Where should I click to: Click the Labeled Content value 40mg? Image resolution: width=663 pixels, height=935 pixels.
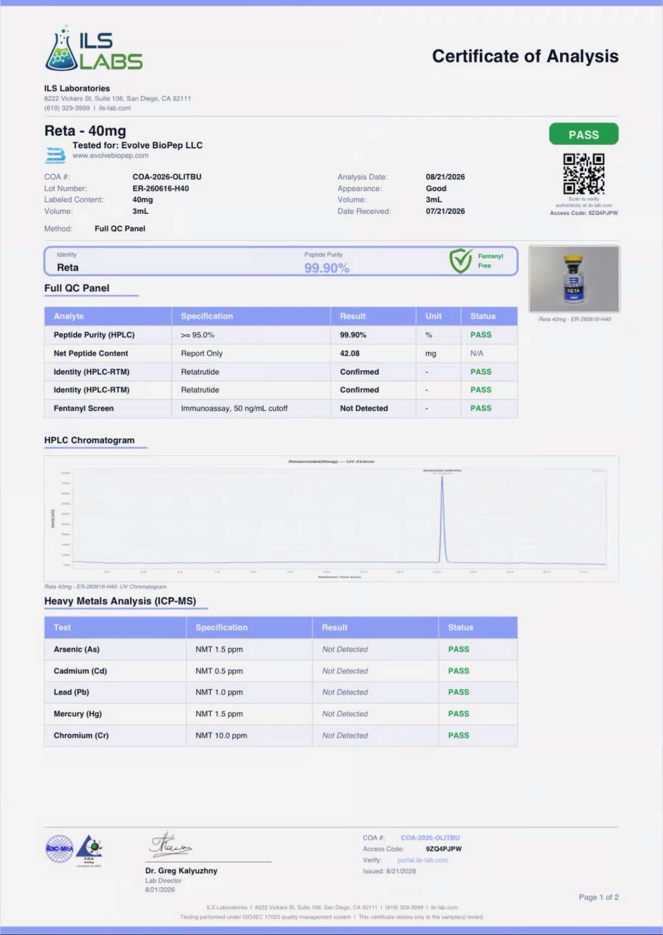(143, 200)
